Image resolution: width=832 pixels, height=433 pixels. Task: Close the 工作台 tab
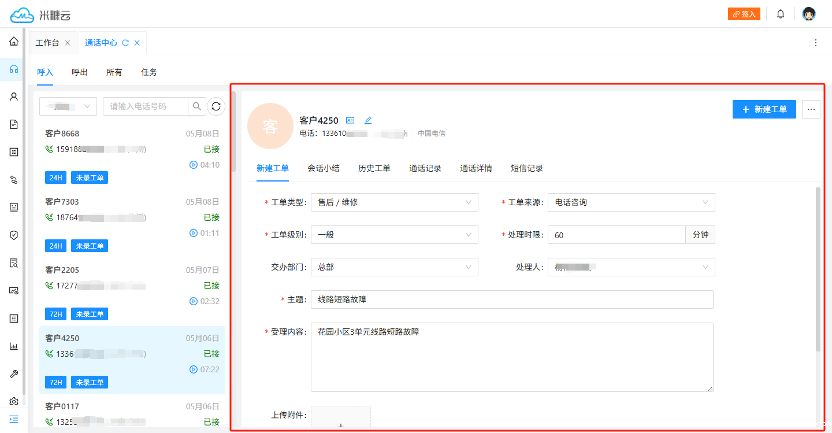click(x=68, y=43)
